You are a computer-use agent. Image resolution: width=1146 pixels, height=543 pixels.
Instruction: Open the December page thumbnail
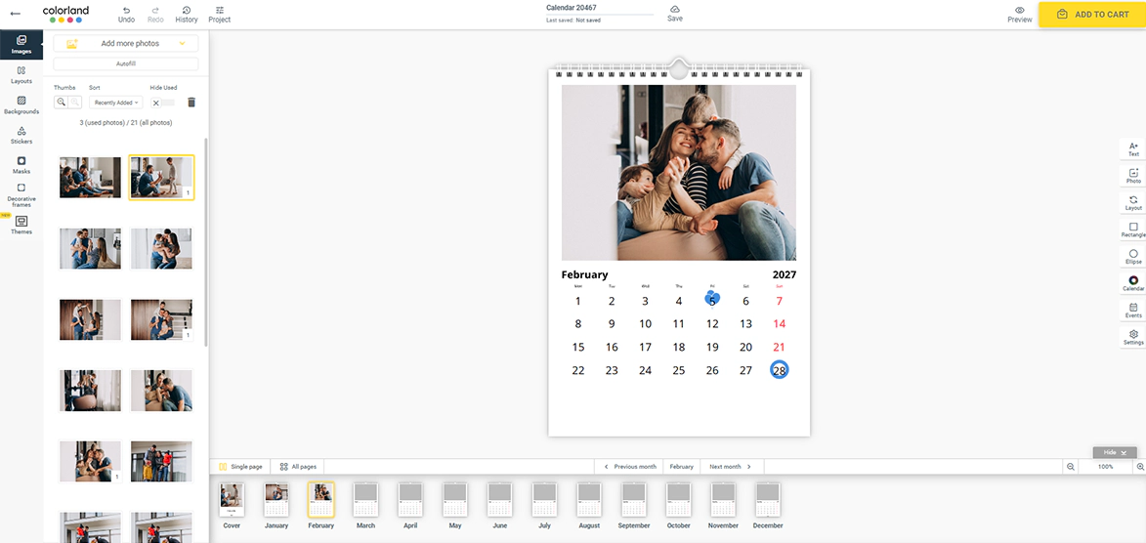pos(767,501)
